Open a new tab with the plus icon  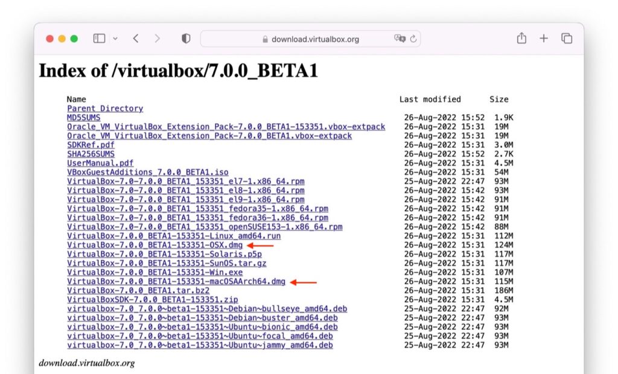(544, 38)
